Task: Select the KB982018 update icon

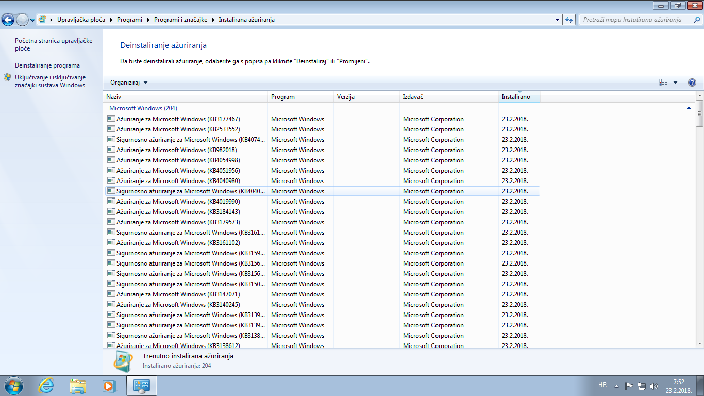Action: [111, 150]
